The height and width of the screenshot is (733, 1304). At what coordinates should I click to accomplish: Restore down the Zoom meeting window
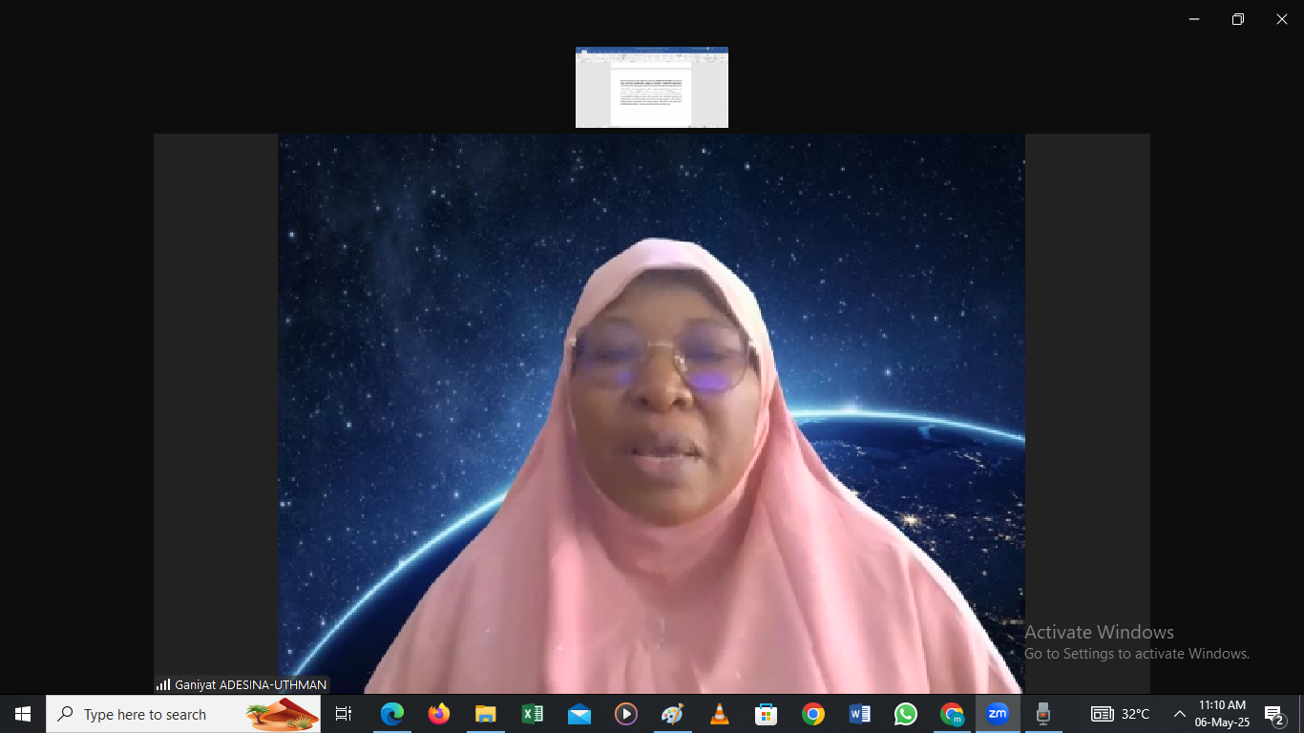pos(1238,19)
